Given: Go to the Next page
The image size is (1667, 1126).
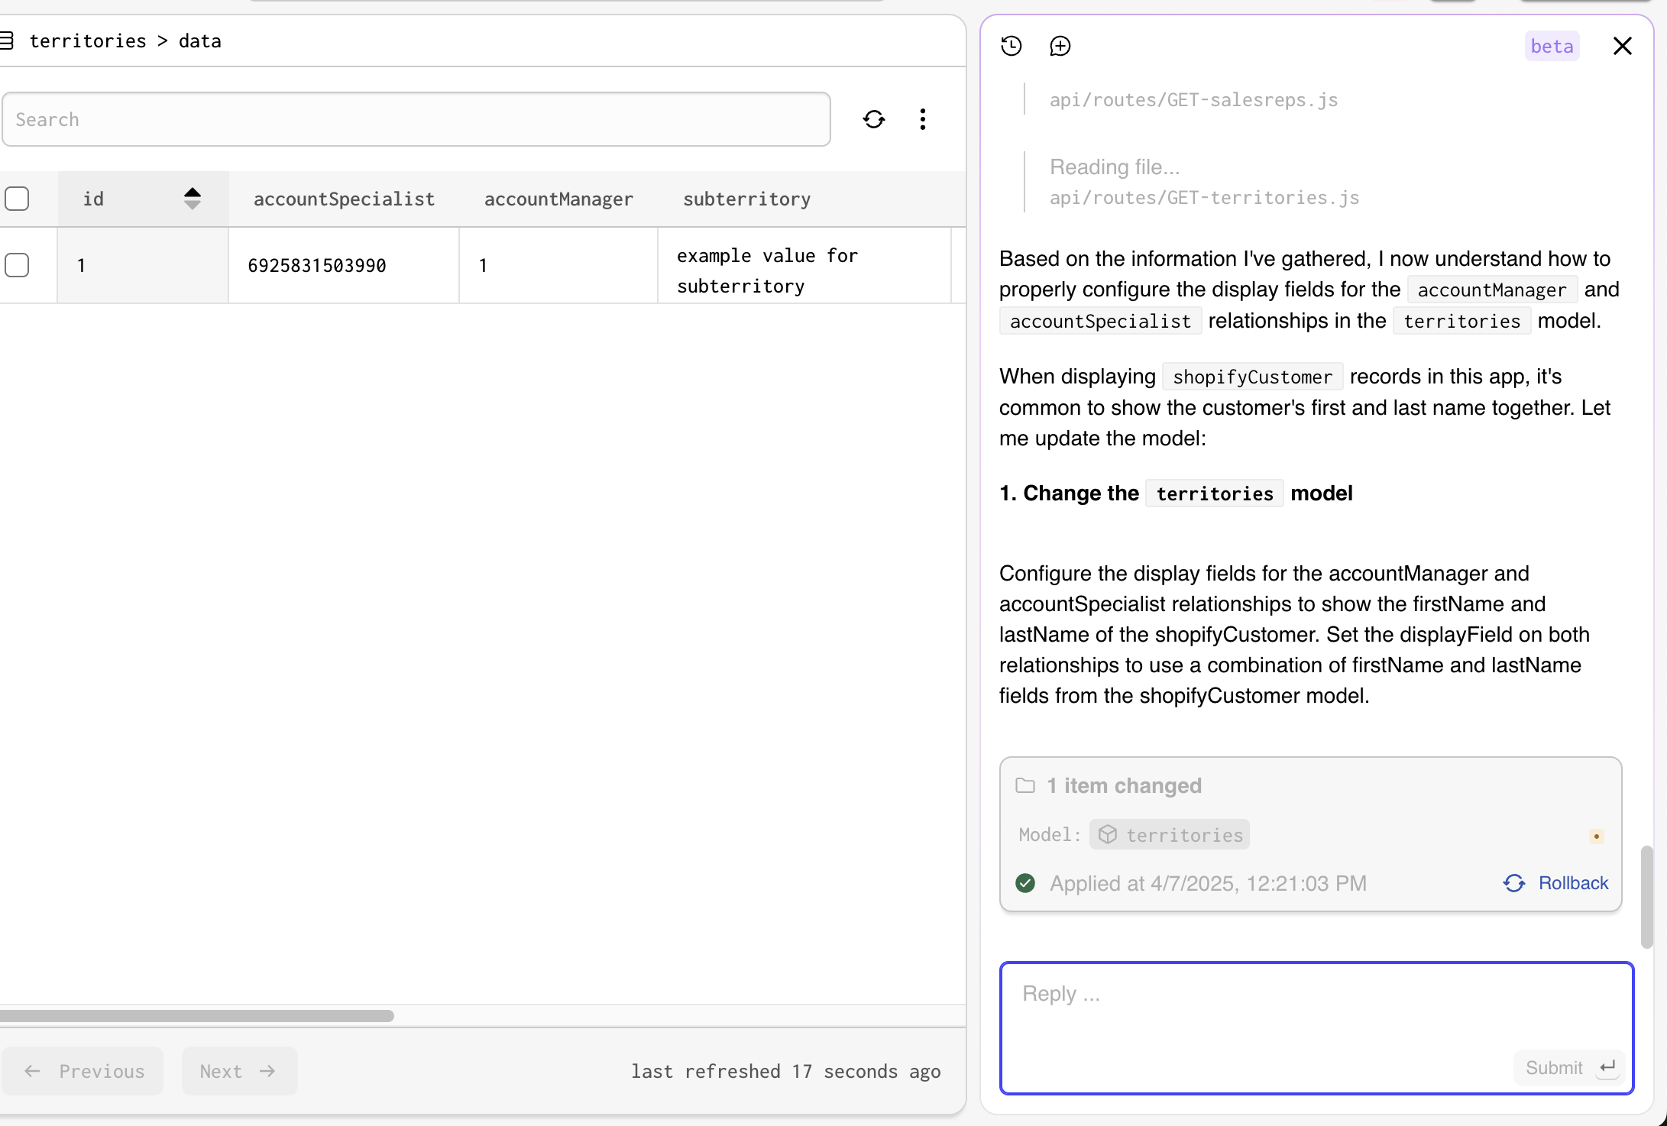Looking at the screenshot, I should point(239,1071).
